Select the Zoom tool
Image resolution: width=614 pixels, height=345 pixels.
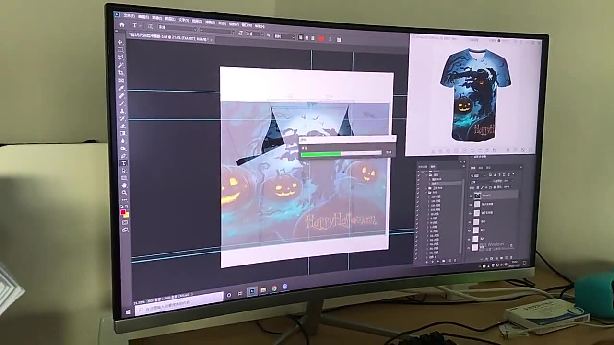(x=125, y=193)
